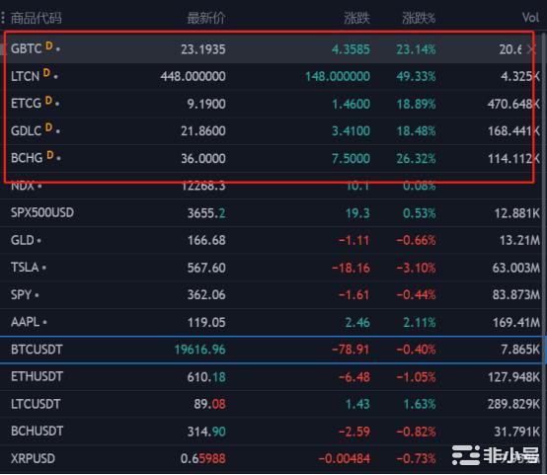Select the BCHUSDT symbol
The height and width of the screenshot is (475, 547).
click(37, 432)
